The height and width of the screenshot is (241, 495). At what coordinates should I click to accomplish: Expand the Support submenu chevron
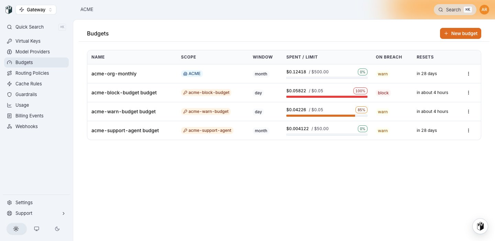64,213
